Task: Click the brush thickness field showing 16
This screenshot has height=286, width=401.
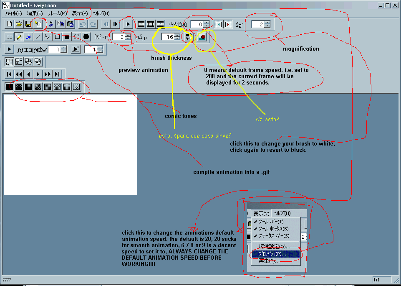Action: (168, 37)
